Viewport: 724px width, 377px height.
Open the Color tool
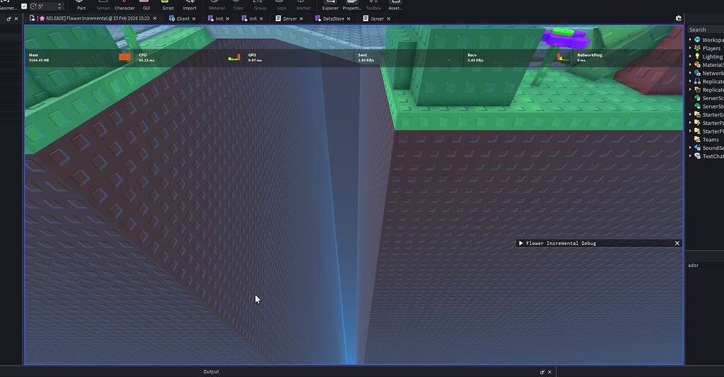pyautogui.click(x=238, y=5)
